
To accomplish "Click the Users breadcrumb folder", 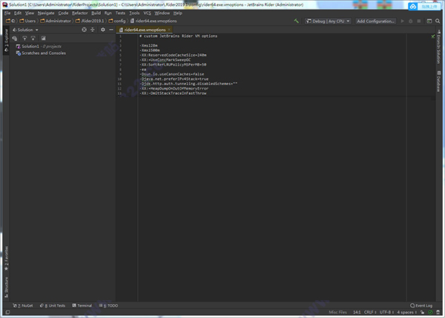I will pyautogui.click(x=27, y=21).
